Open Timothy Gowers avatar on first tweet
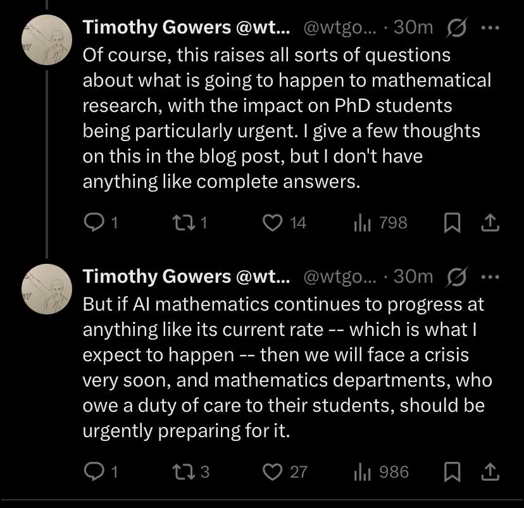The height and width of the screenshot is (508, 524). click(x=47, y=40)
